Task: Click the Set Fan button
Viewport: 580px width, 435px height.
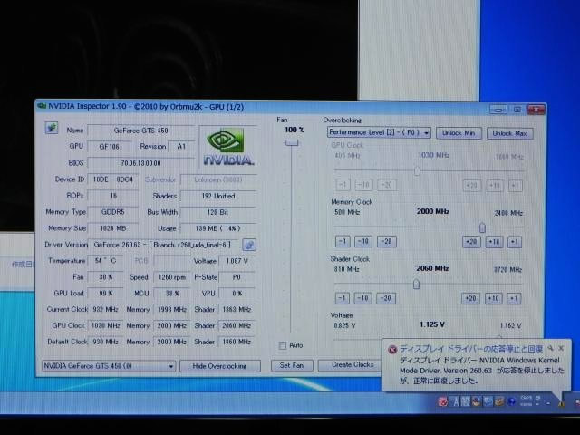Action: pos(292,365)
